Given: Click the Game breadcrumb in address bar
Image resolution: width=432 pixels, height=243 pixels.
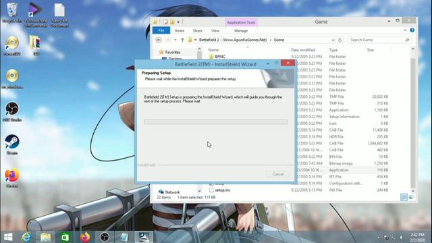Looking at the screenshot, I should pos(279,40).
